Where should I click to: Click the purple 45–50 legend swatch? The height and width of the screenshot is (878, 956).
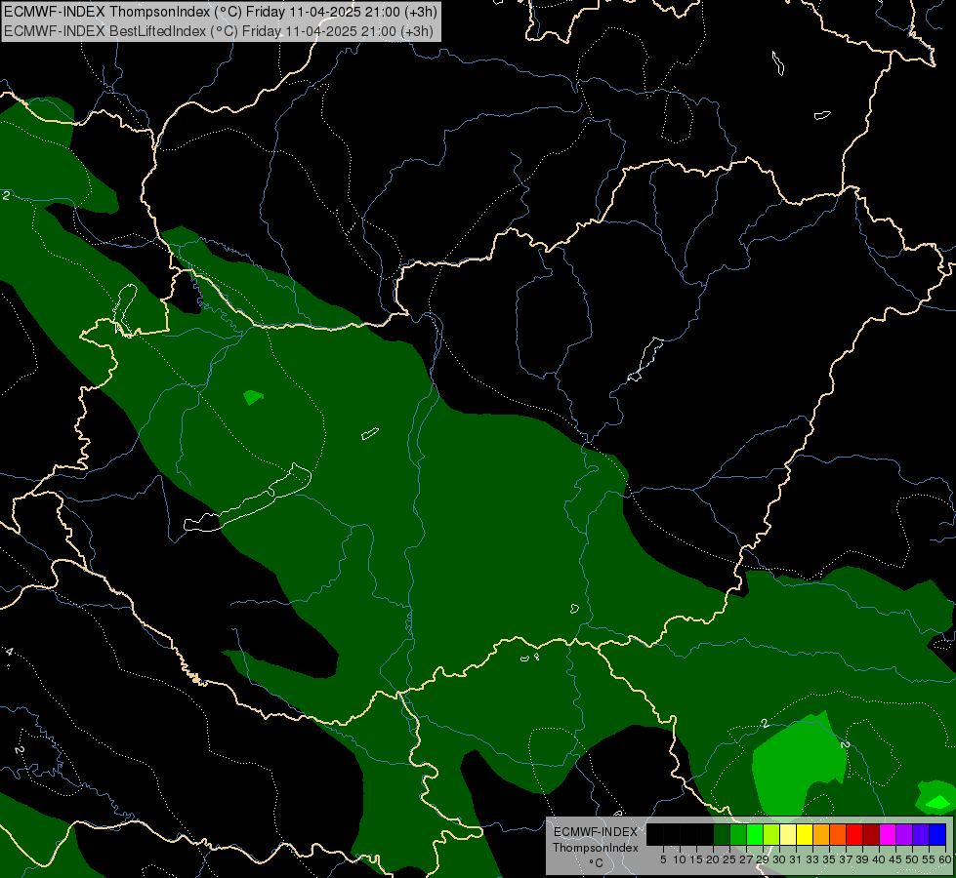pyautogui.click(x=905, y=834)
